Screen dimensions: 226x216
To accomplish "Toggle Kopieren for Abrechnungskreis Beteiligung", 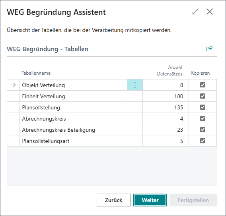I will click(x=203, y=129).
